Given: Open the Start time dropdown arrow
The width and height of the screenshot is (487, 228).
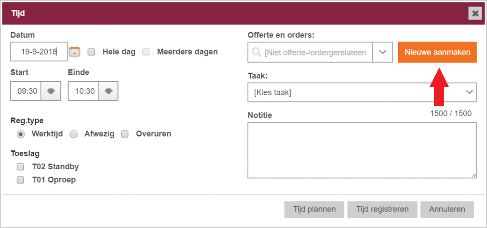Looking at the screenshot, I should click(x=51, y=91).
